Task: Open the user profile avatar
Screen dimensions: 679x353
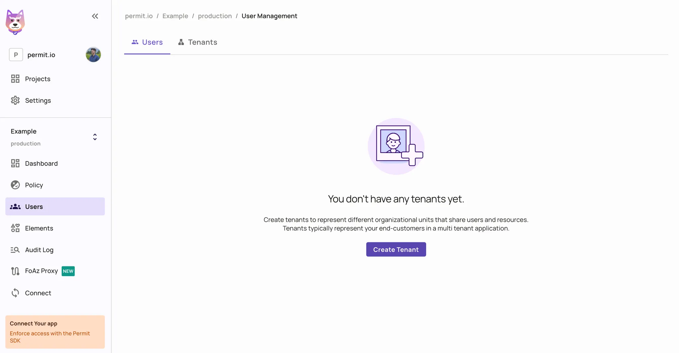Action: [93, 55]
